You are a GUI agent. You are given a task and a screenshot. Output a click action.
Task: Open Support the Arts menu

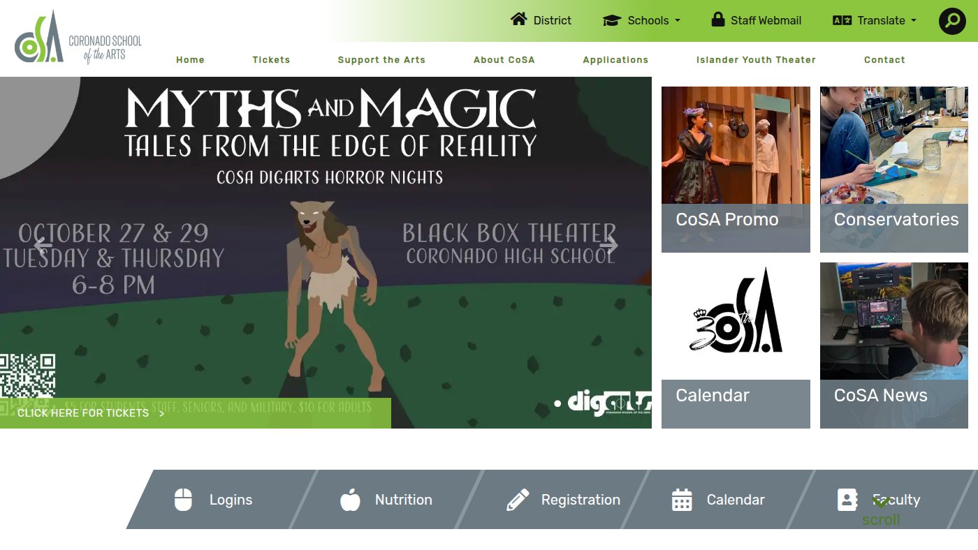coord(381,60)
